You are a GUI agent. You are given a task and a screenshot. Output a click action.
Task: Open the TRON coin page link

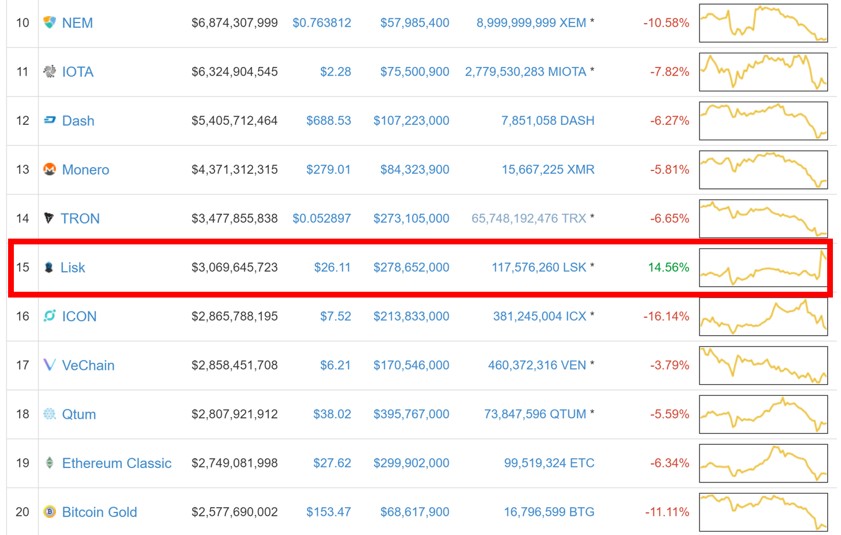pyautogui.click(x=80, y=218)
